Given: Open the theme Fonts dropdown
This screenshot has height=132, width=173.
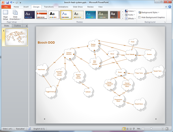Looking at the screenshot, I should click(x=130, y=15).
